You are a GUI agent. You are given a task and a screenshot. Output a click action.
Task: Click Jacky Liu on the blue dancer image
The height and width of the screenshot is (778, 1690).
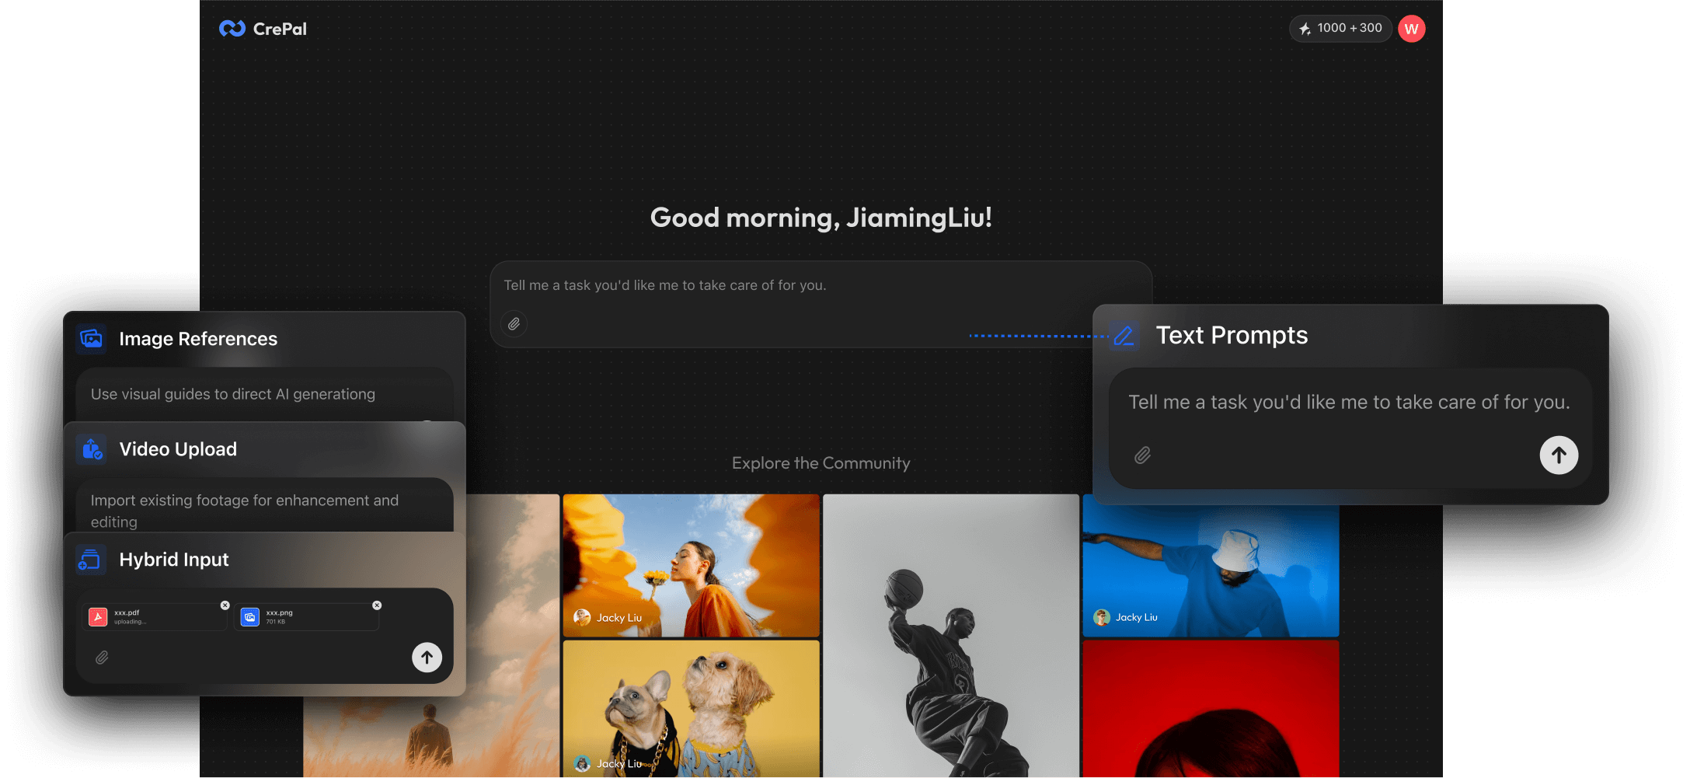[1135, 618]
